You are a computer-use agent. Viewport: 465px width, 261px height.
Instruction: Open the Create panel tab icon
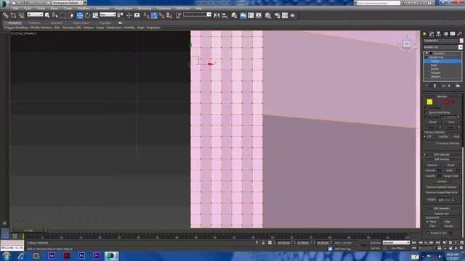424,34
